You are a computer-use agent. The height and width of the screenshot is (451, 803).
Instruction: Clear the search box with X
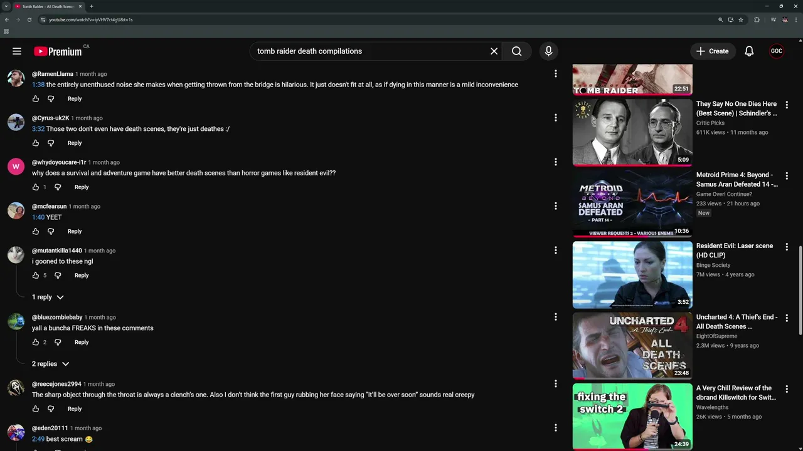coord(494,51)
